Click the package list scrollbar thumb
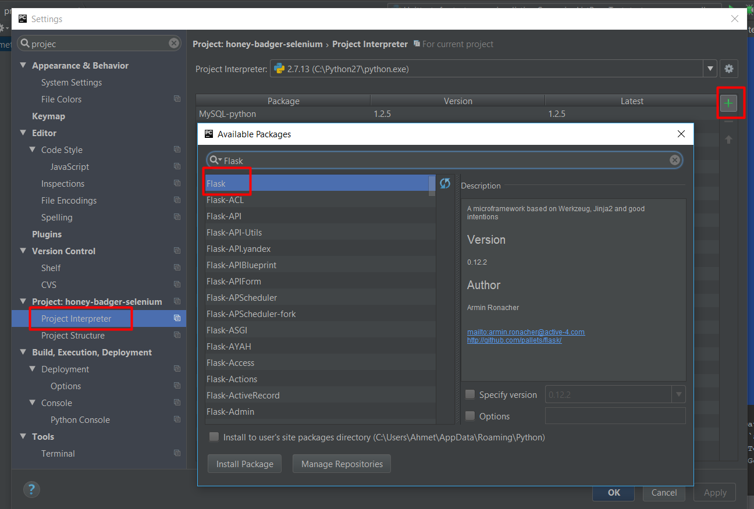754x509 pixels. (432, 186)
